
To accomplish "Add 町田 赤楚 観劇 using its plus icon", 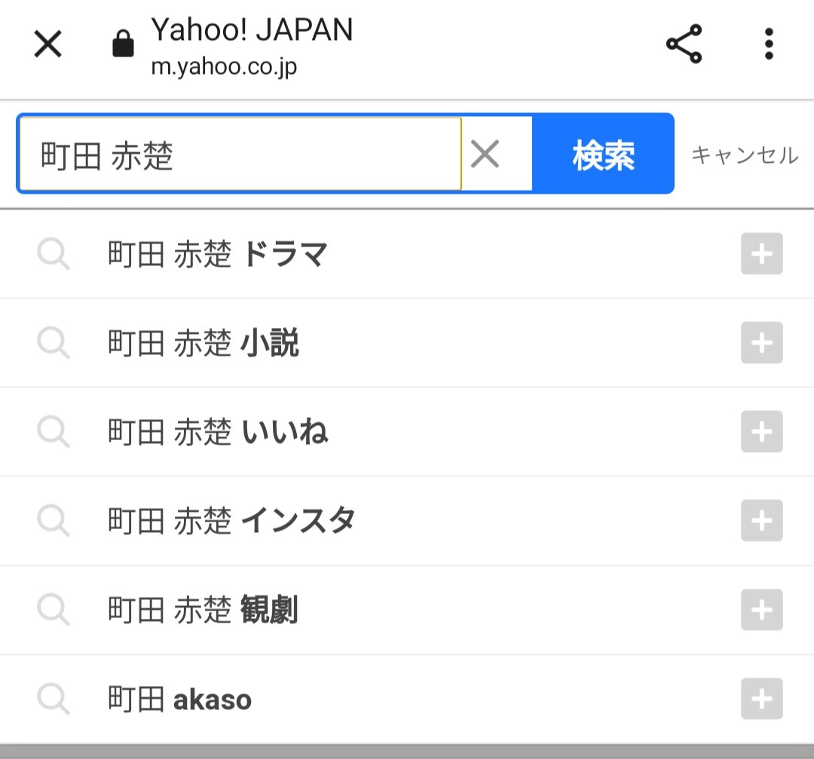I will [761, 610].
